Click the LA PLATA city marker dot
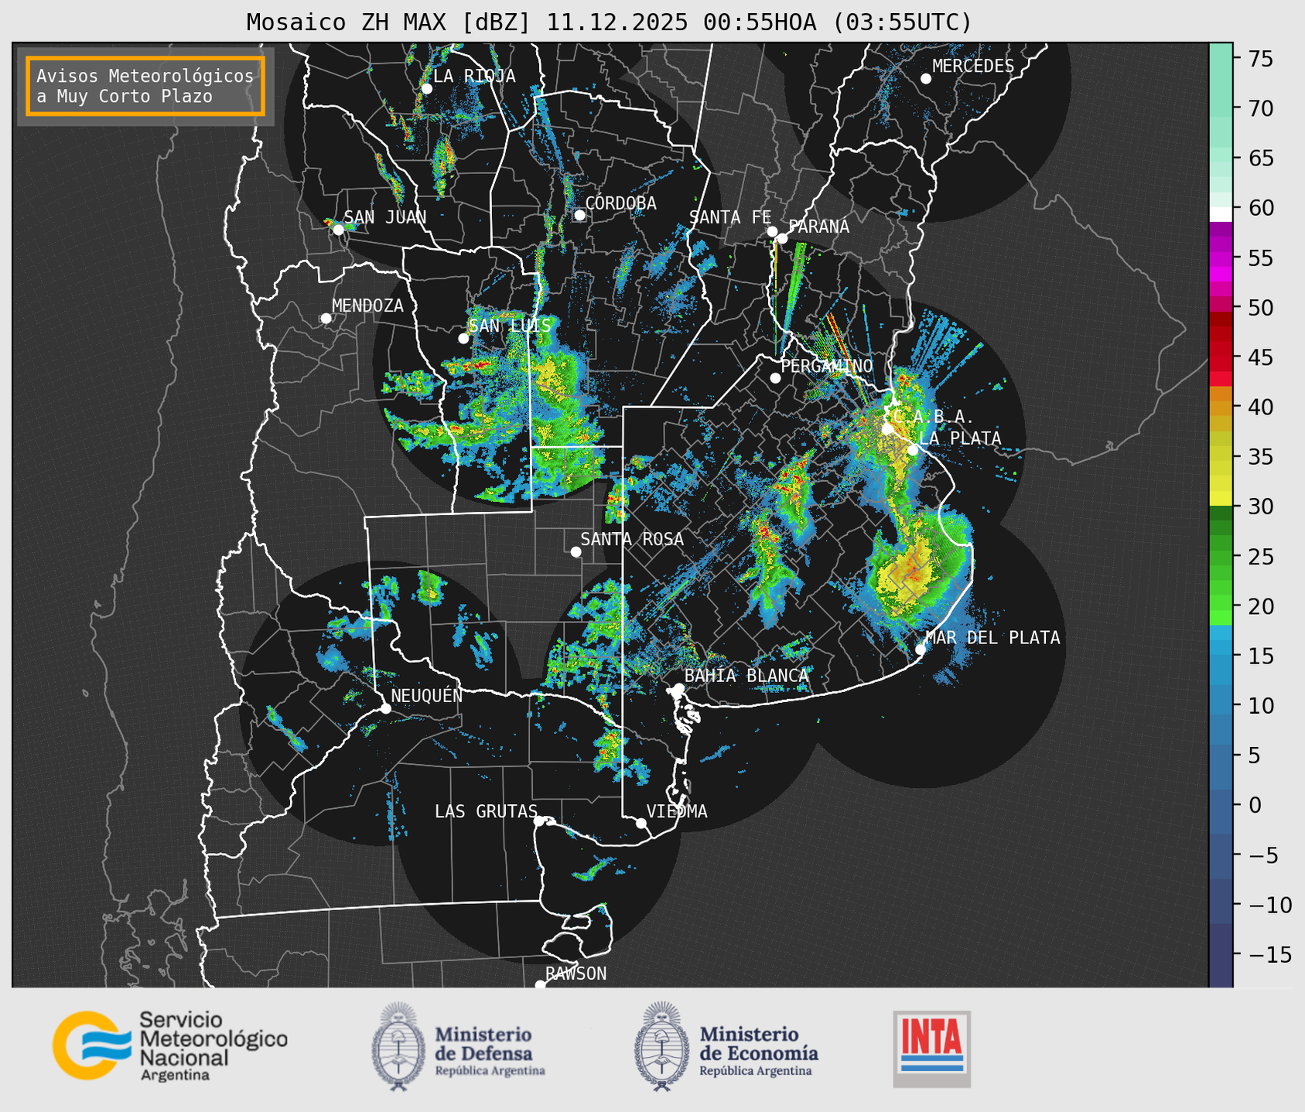Image resolution: width=1305 pixels, height=1112 pixels. 913,450
